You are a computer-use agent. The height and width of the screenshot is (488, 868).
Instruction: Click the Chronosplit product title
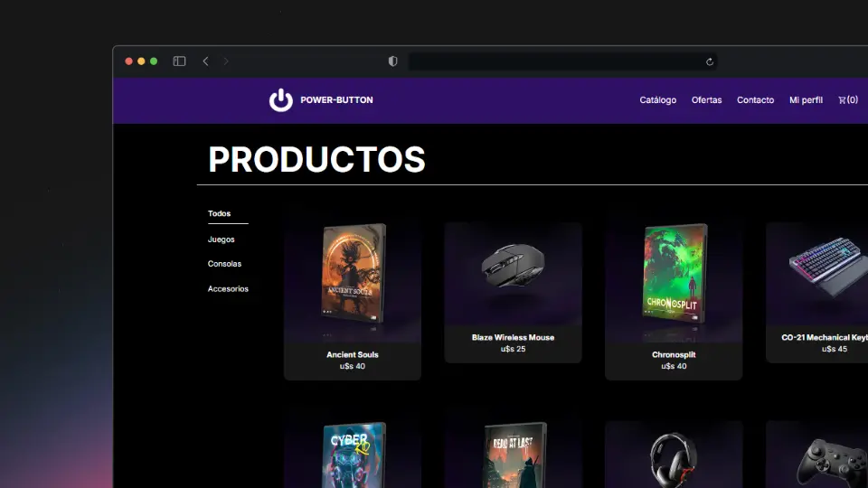[674, 354]
